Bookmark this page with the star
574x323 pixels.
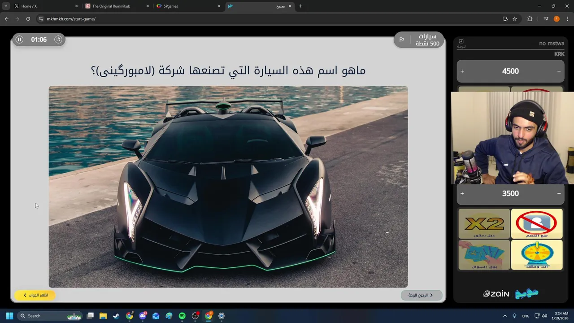(x=515, y=19)
